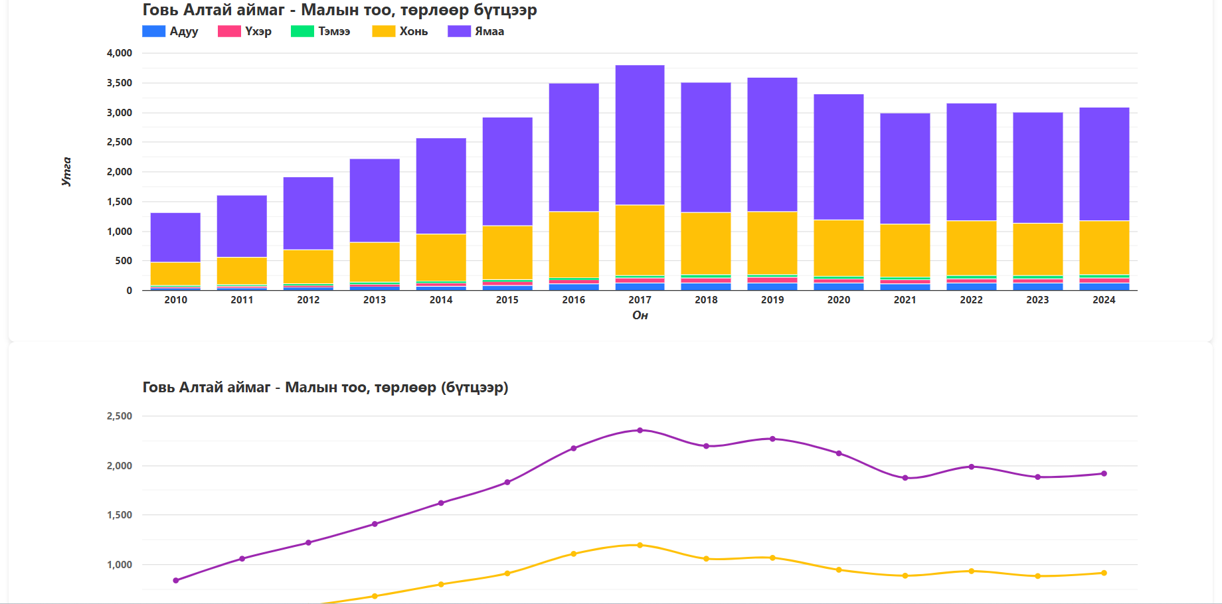
Task: Select the Хонь legend label
Action: pyautogui.click(x=414, y=31)
